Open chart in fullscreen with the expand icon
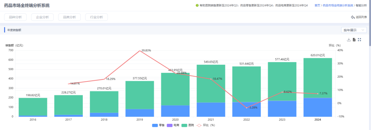371x130 pixels. pyautogui.click(x=359, y=40)
